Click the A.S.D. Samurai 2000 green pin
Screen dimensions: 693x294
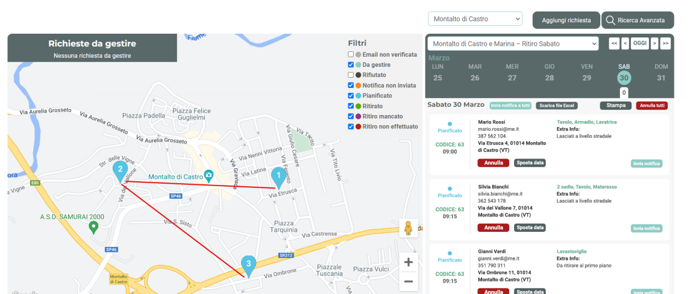click(93, 227)
